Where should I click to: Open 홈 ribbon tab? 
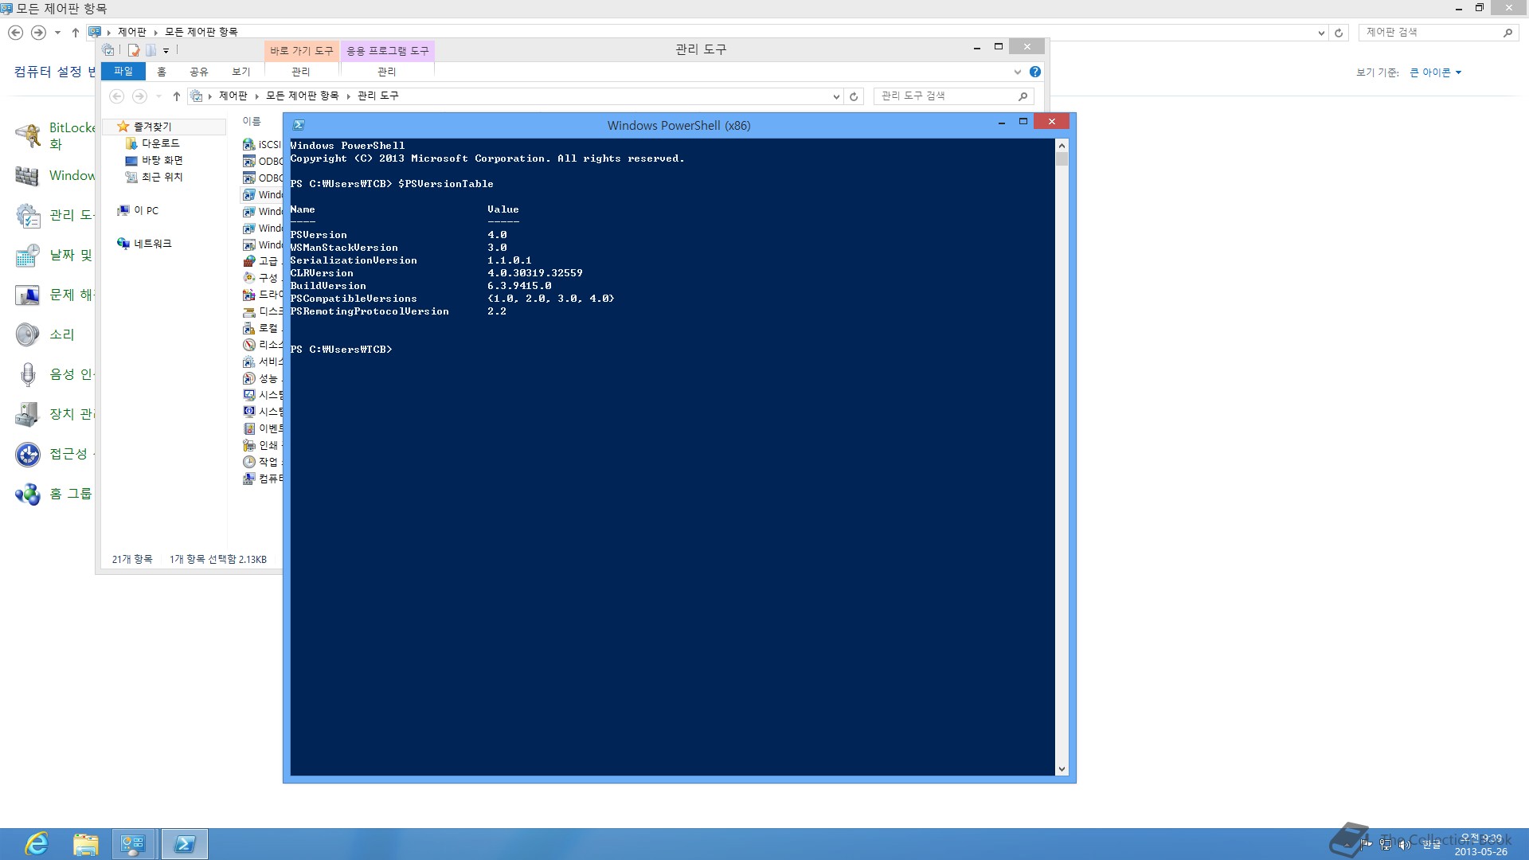click(162, 72)
